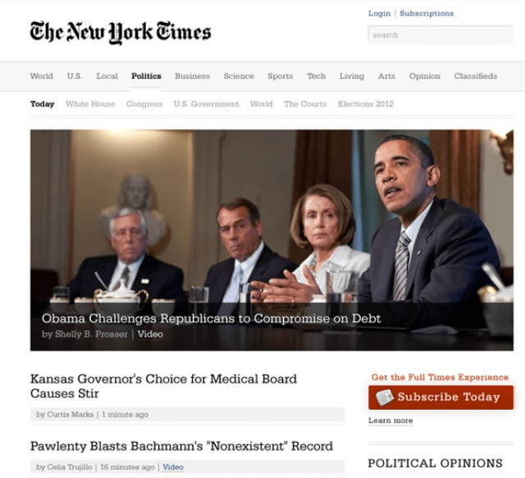The image size is (525, 478).
Task: Open the Obama debt compromise headline
Action: [212, 319]
